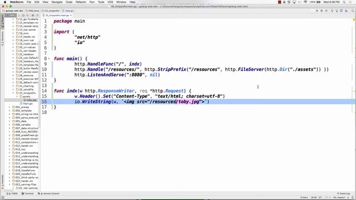
Task: Click 33_stripprefix breadcrumb
Action: pos(51,11)
